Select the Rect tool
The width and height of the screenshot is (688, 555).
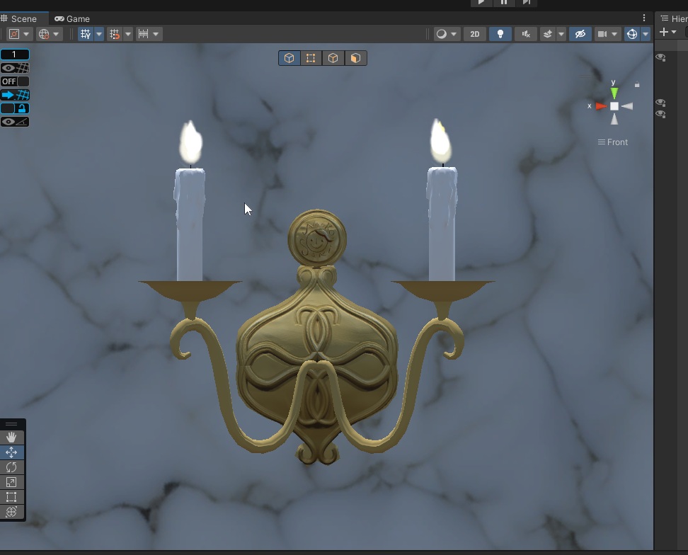11,497
